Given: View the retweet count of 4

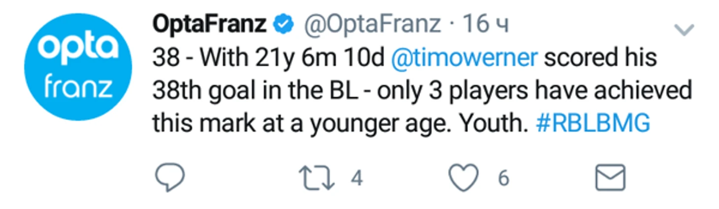Looking at the screenshot, I should pyautogui.click(x=357, y=178).
